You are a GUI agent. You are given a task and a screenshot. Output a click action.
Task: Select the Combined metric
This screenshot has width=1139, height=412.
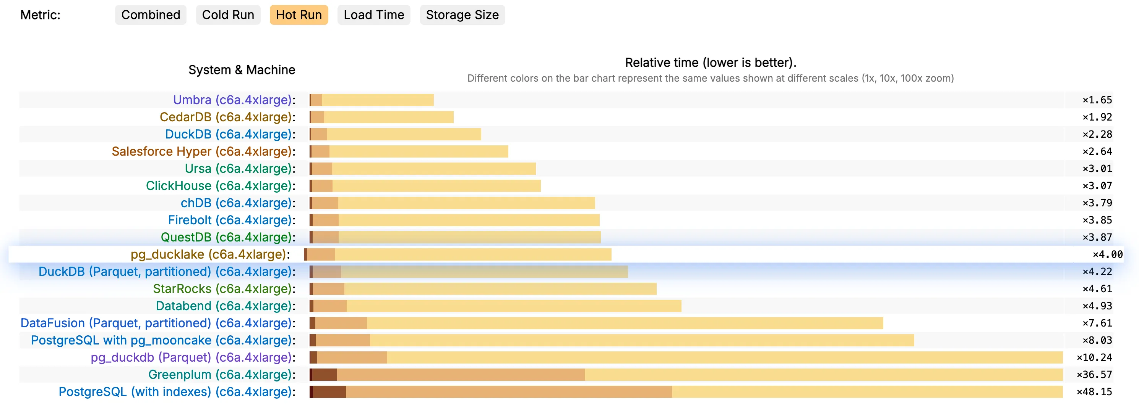(150, 15)
